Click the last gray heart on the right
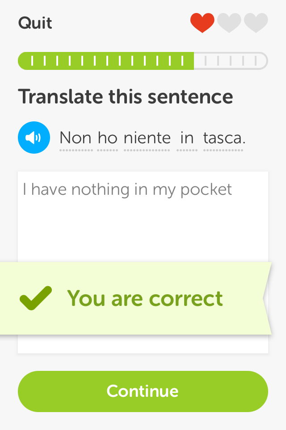 [256, 23]
